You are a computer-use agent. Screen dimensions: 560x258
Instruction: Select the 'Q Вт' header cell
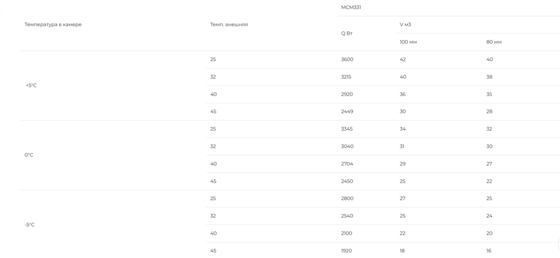click(x=347, y=34)
